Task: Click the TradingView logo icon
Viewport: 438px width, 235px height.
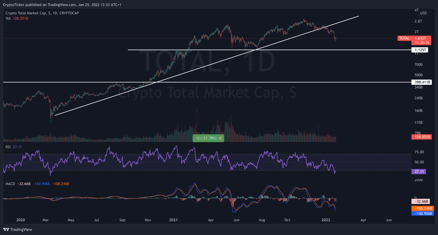Action: [6, 229]
